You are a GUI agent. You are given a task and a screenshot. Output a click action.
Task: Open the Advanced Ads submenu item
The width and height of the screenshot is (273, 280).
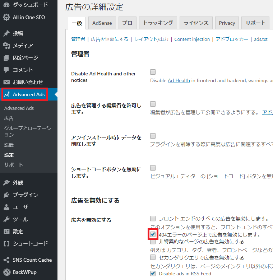click(19, 108)
